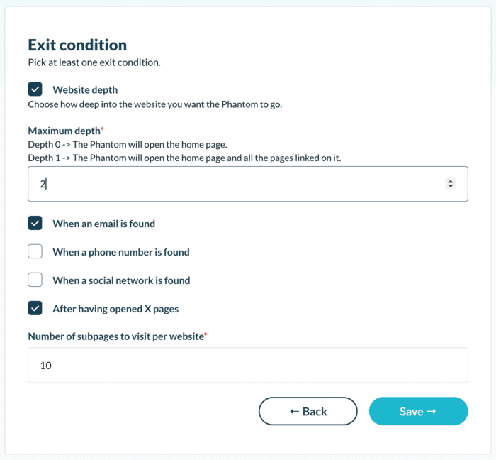Click the 'When a social network is found' label
Screen dimensions: 496x460
point(121,280)
